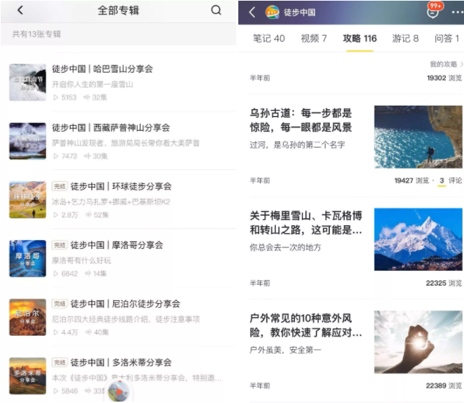Click episode count 32集 on 哈巴雪山 album
This screenshot has width=464, height=403.
click(95, 97)
